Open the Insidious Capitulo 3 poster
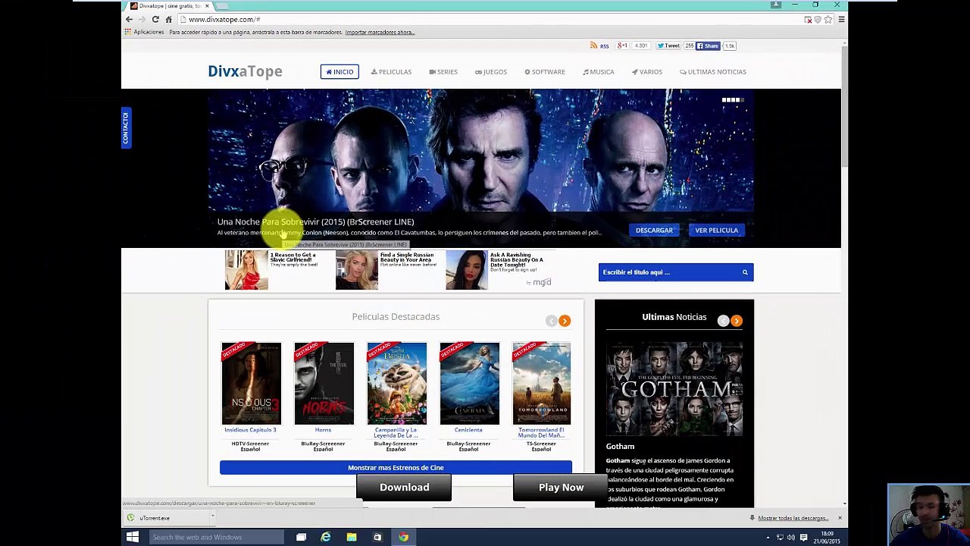The width and height of the screenshot is (970, 546). [251, 384]
